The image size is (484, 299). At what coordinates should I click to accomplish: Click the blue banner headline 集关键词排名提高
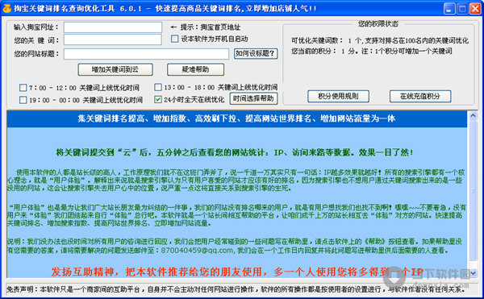(236, 118)
